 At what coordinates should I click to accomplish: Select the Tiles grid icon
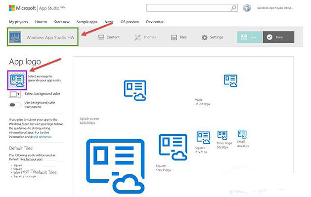tap(174, 37)
